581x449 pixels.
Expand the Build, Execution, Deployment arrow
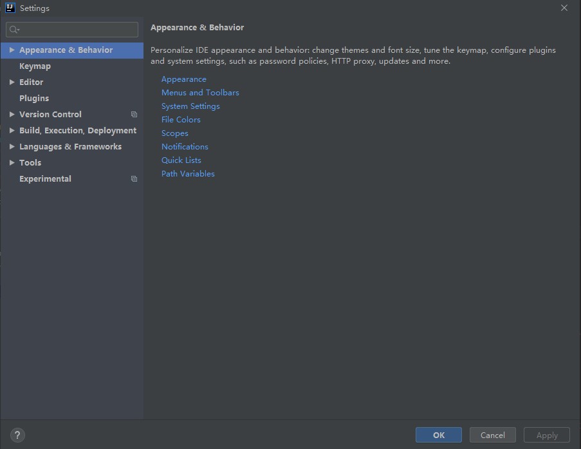12,131
